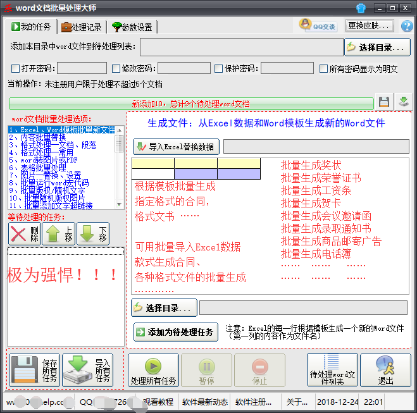Enable the 修改密码 checkbox

coord(116,68)
